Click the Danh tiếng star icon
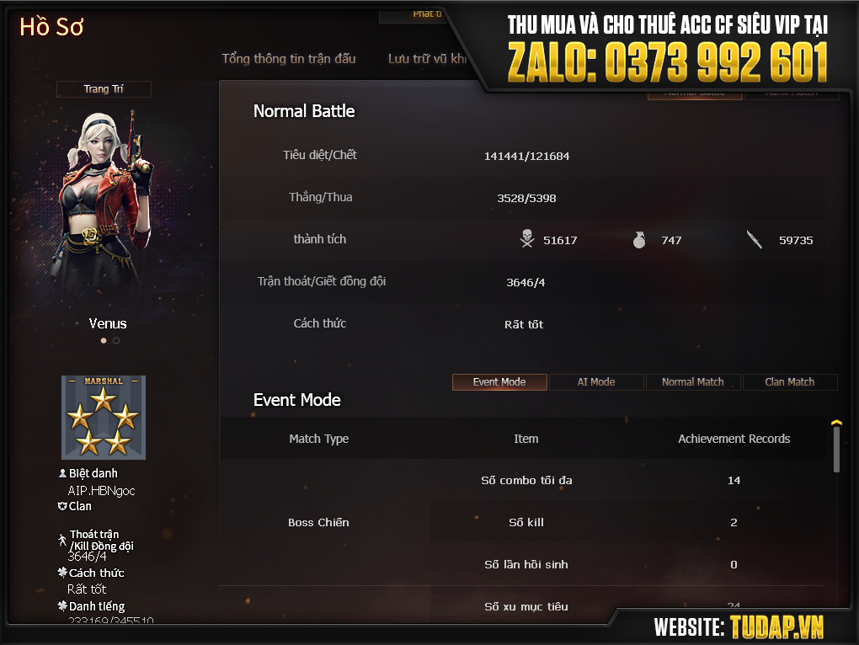The height and width of the screenshot is (645, 859). (x=62, y=605)
